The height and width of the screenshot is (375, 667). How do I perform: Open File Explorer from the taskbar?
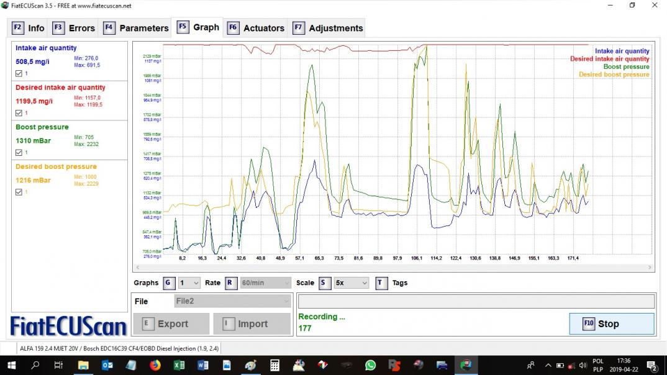pos(83,366)
